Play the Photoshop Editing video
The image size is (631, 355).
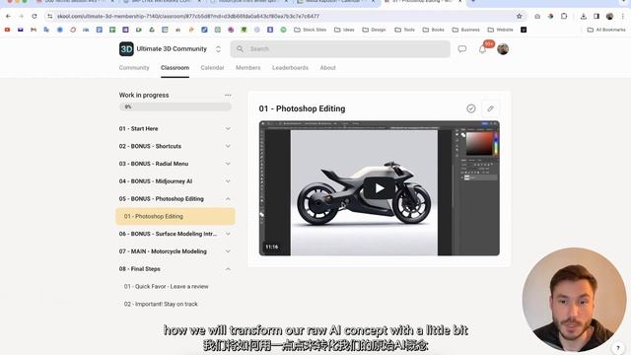pyautogui.click(x=379, y=188)
